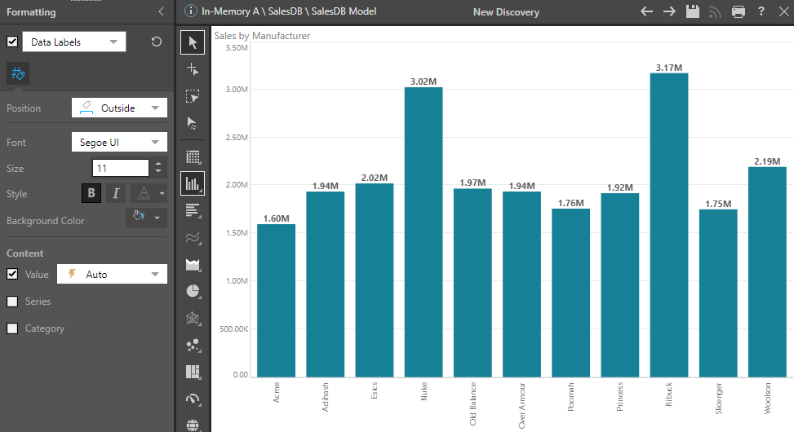The image size is (794, 432).
Task: Open the Data Labels element dropdown
Action: point(73,42)
